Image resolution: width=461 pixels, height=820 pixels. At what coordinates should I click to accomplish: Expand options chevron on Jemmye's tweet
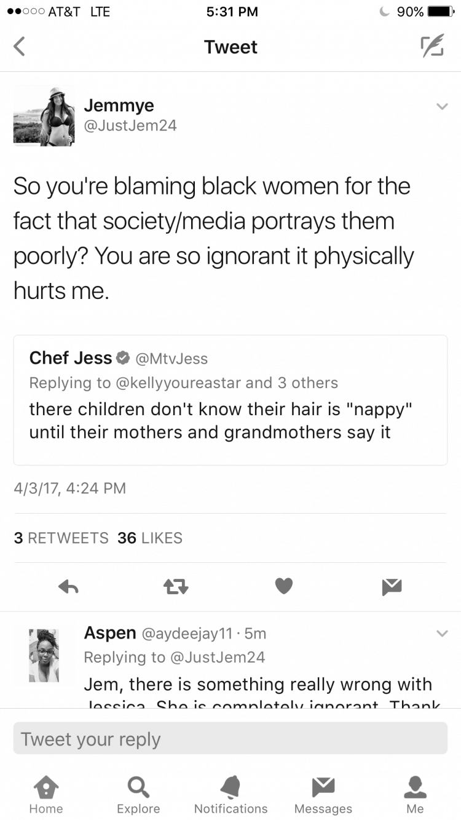pyautogui.click(x=441, y=106)
